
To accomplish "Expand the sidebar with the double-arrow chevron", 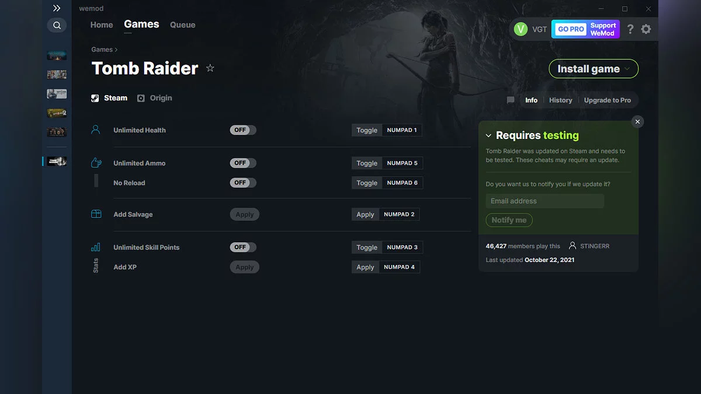I will 57,8.
